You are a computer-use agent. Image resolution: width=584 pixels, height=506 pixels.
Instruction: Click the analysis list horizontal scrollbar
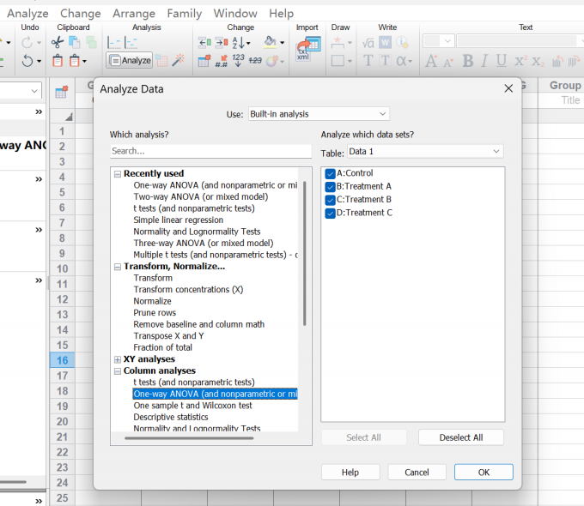189,438
